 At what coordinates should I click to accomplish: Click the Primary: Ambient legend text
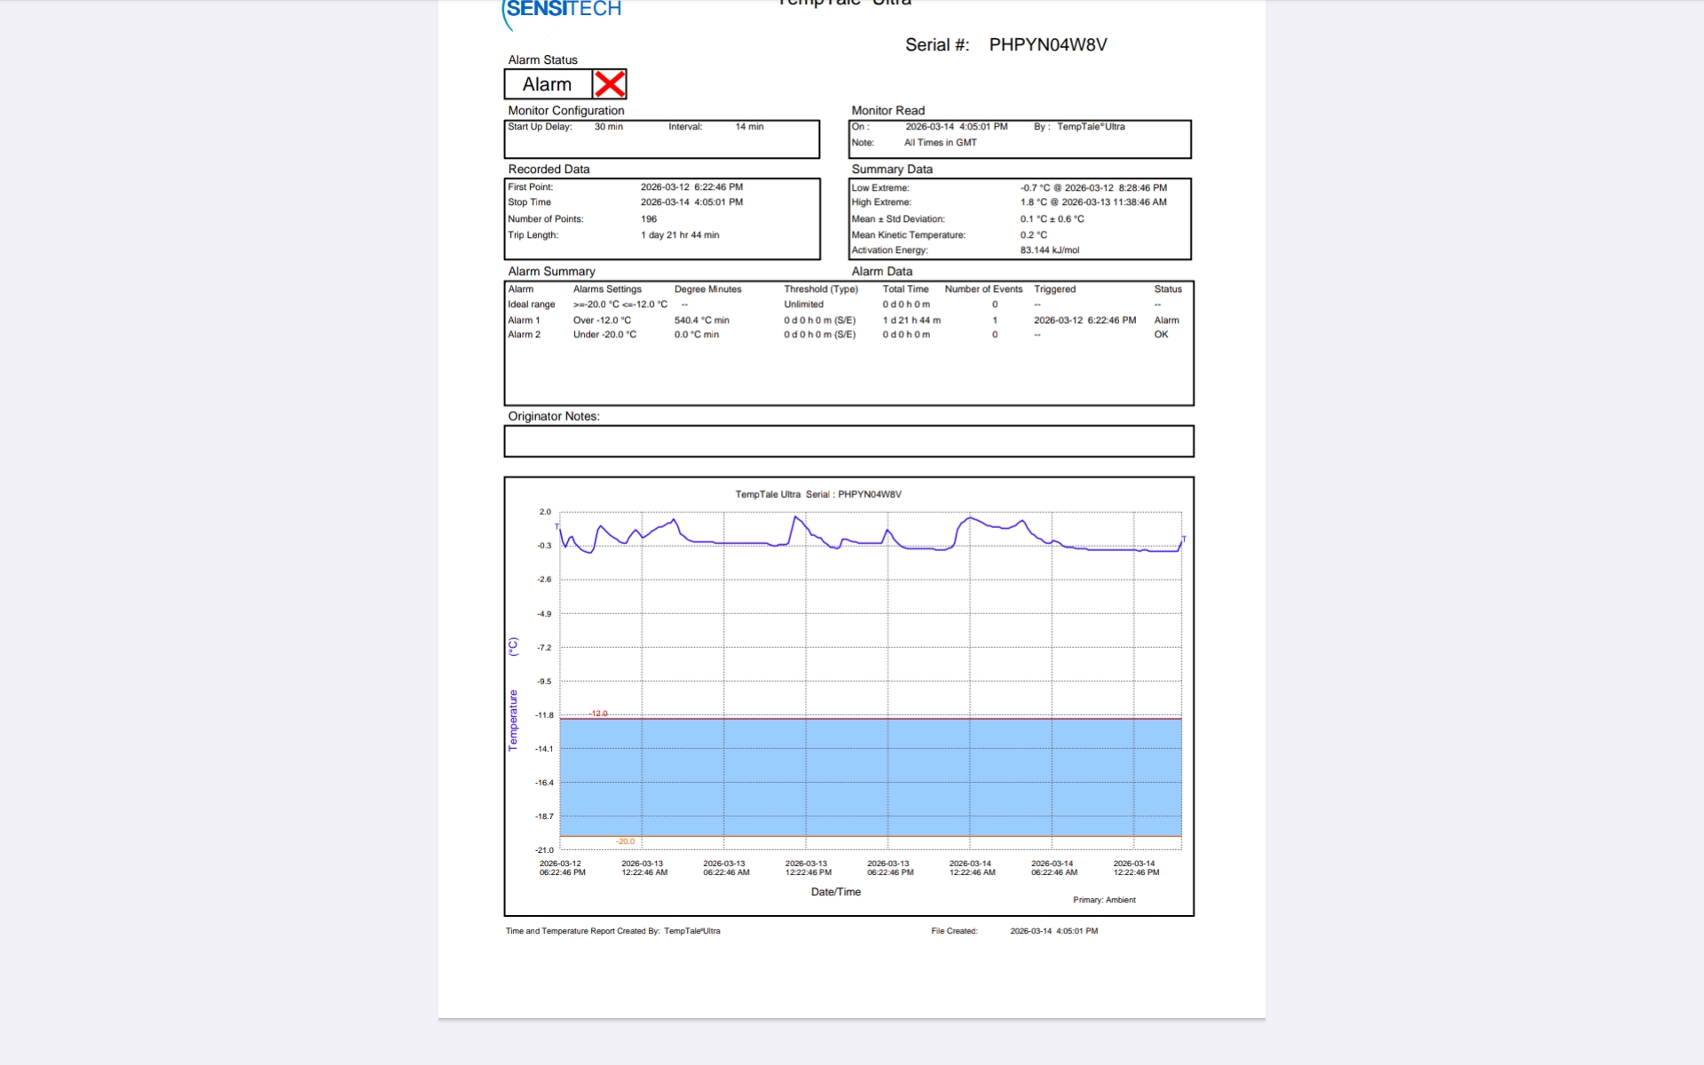tap(1103, 900)
